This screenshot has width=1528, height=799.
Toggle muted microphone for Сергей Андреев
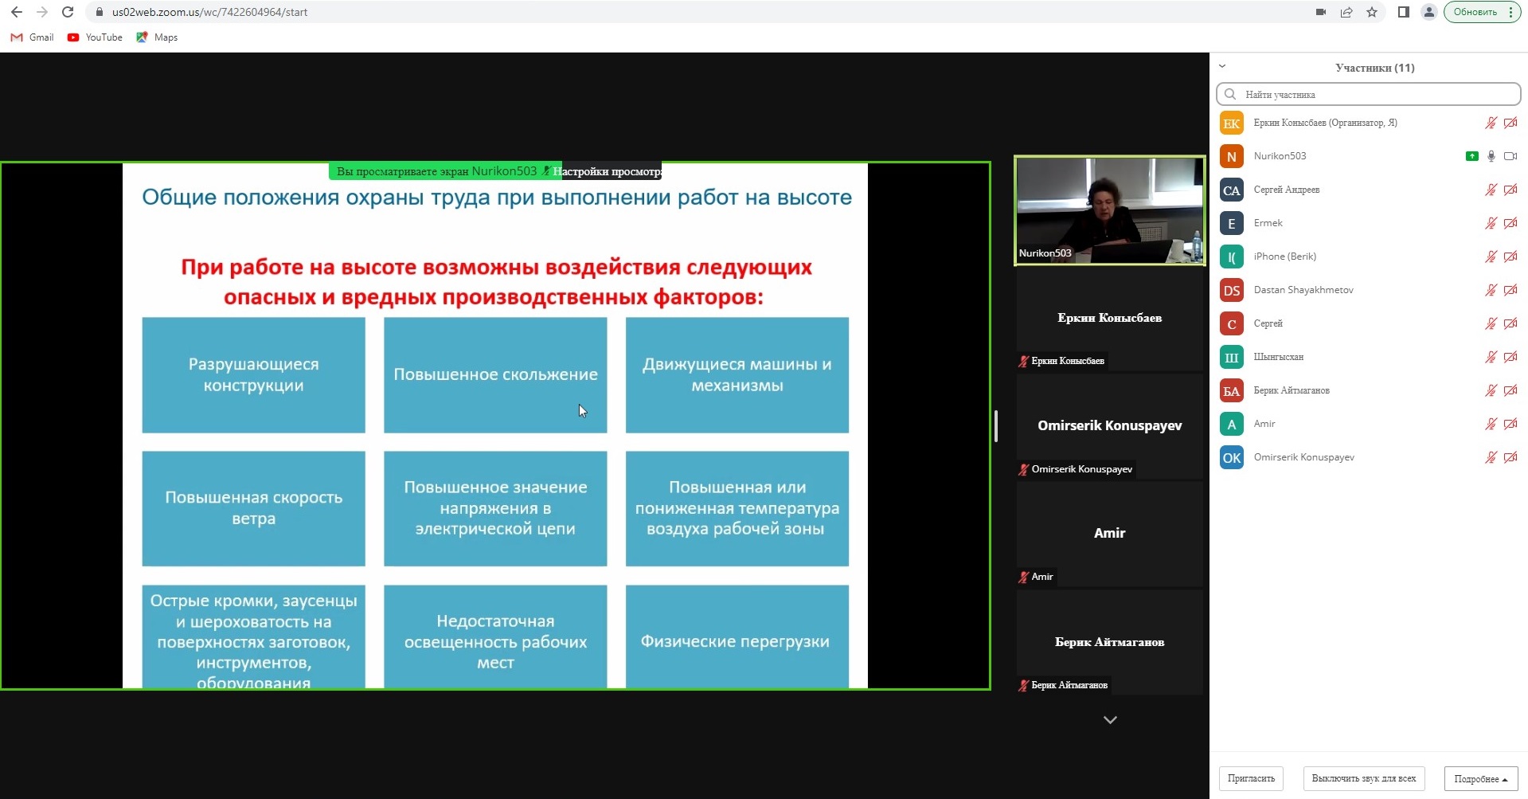(1491, 190)
